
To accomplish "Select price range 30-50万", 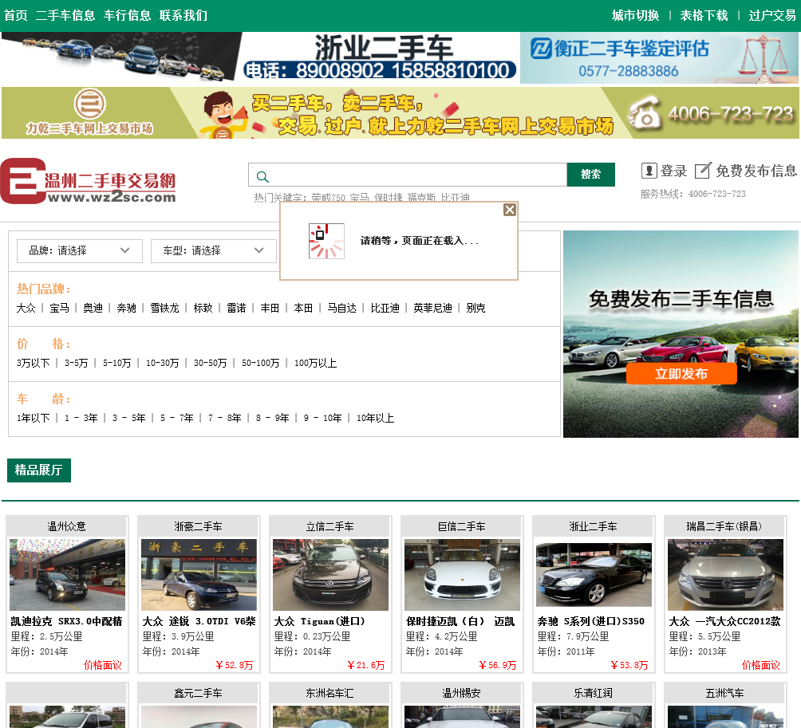I will point(210,363).
